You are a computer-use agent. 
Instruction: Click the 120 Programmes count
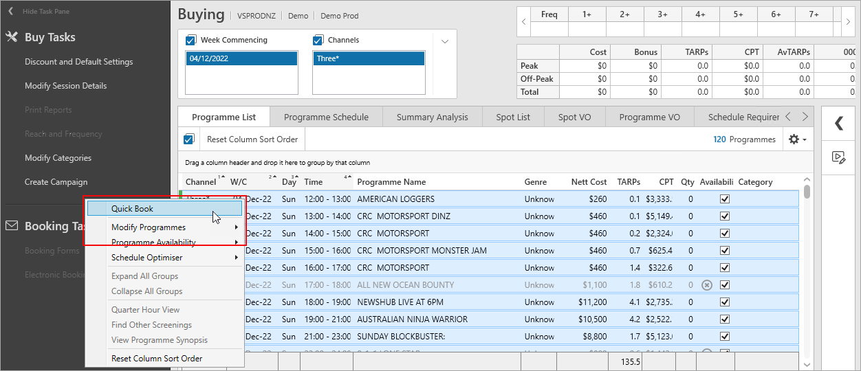(x=744, y=139)
